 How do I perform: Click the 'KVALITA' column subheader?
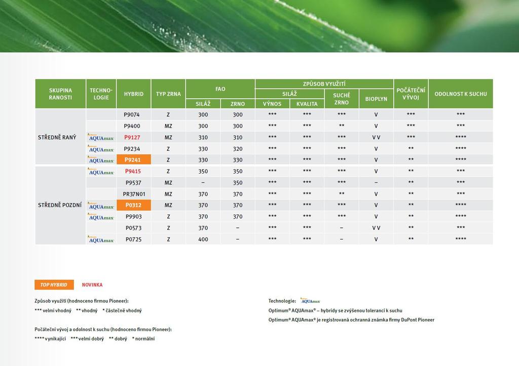coord(307,104)
